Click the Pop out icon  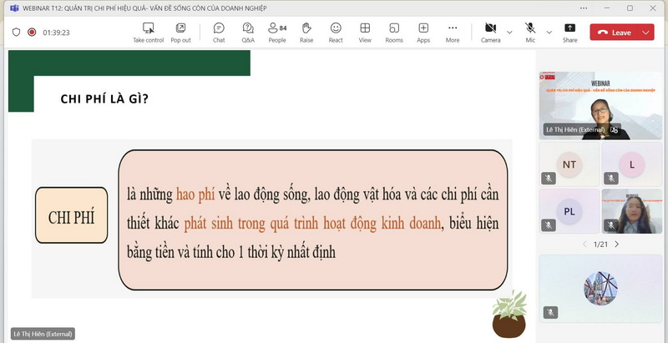(x=180, y=32)
